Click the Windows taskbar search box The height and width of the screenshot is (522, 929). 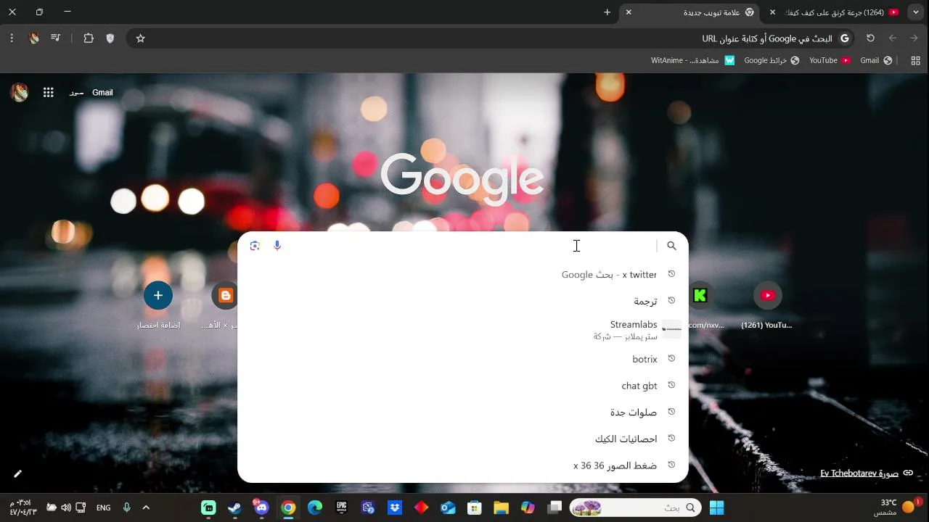[x=637, y=507]
